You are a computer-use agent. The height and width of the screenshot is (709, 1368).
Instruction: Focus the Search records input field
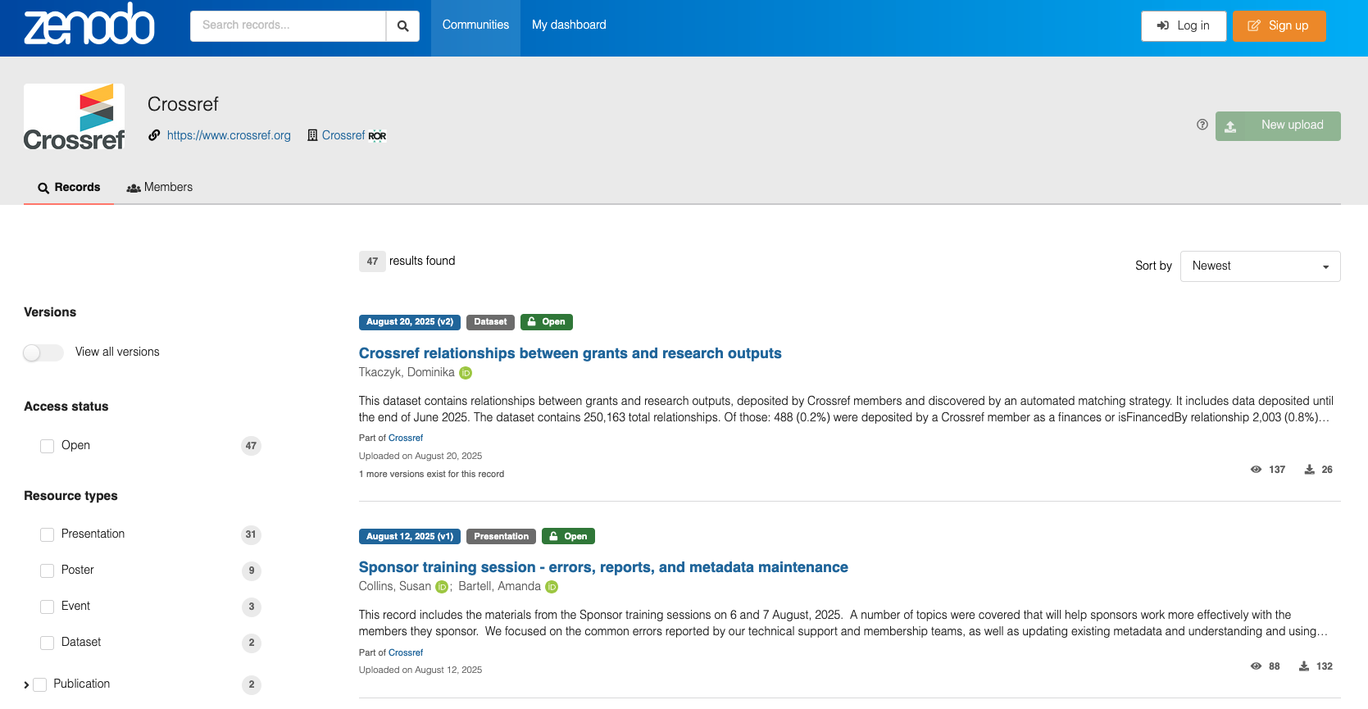point(288,26)
